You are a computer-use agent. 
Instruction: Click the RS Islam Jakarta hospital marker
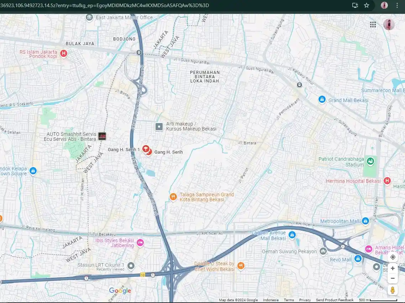64,54
